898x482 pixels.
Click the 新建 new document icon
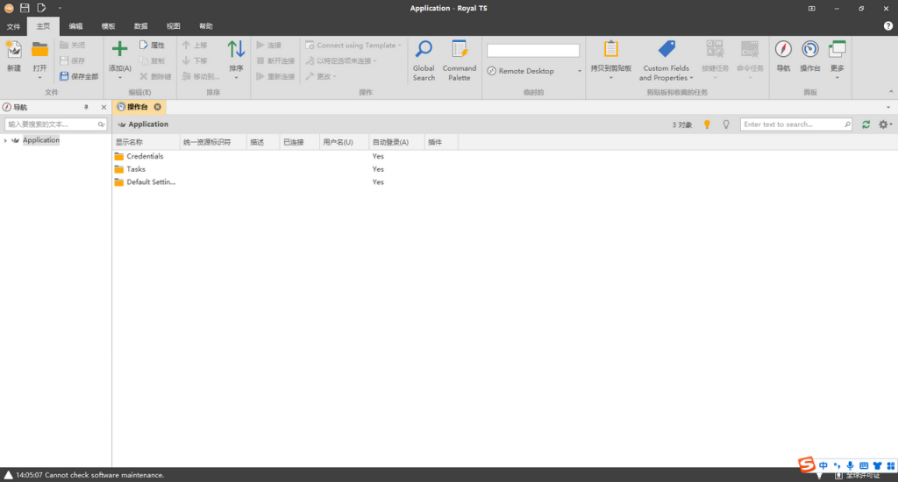click(x=14, y=50)
